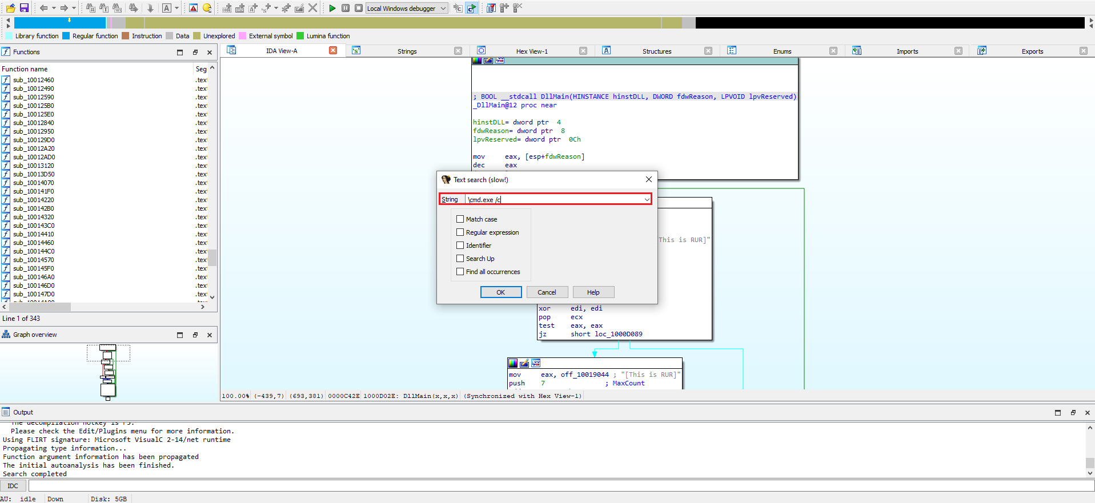Enable Match case checkbox
The width and height of the screenshot is (1095, 503).
(460, 219)
